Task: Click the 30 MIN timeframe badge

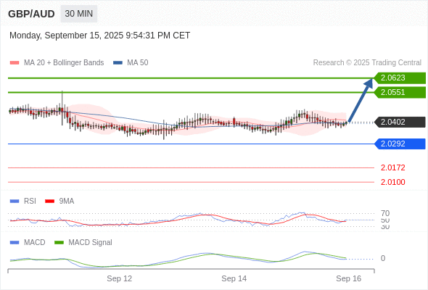Action: click(x=79, y=14)
